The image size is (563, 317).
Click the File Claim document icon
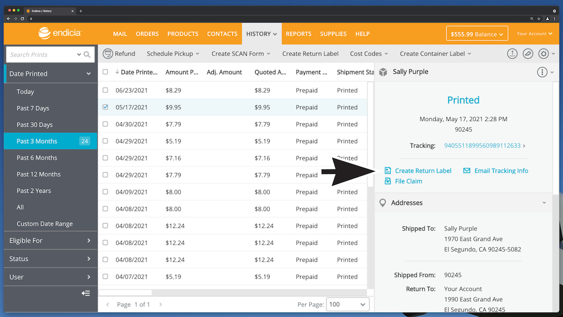pyautogui.click(x=387, y=181)
